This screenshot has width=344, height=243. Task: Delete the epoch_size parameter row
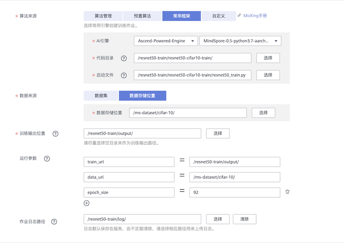[287, 192]
